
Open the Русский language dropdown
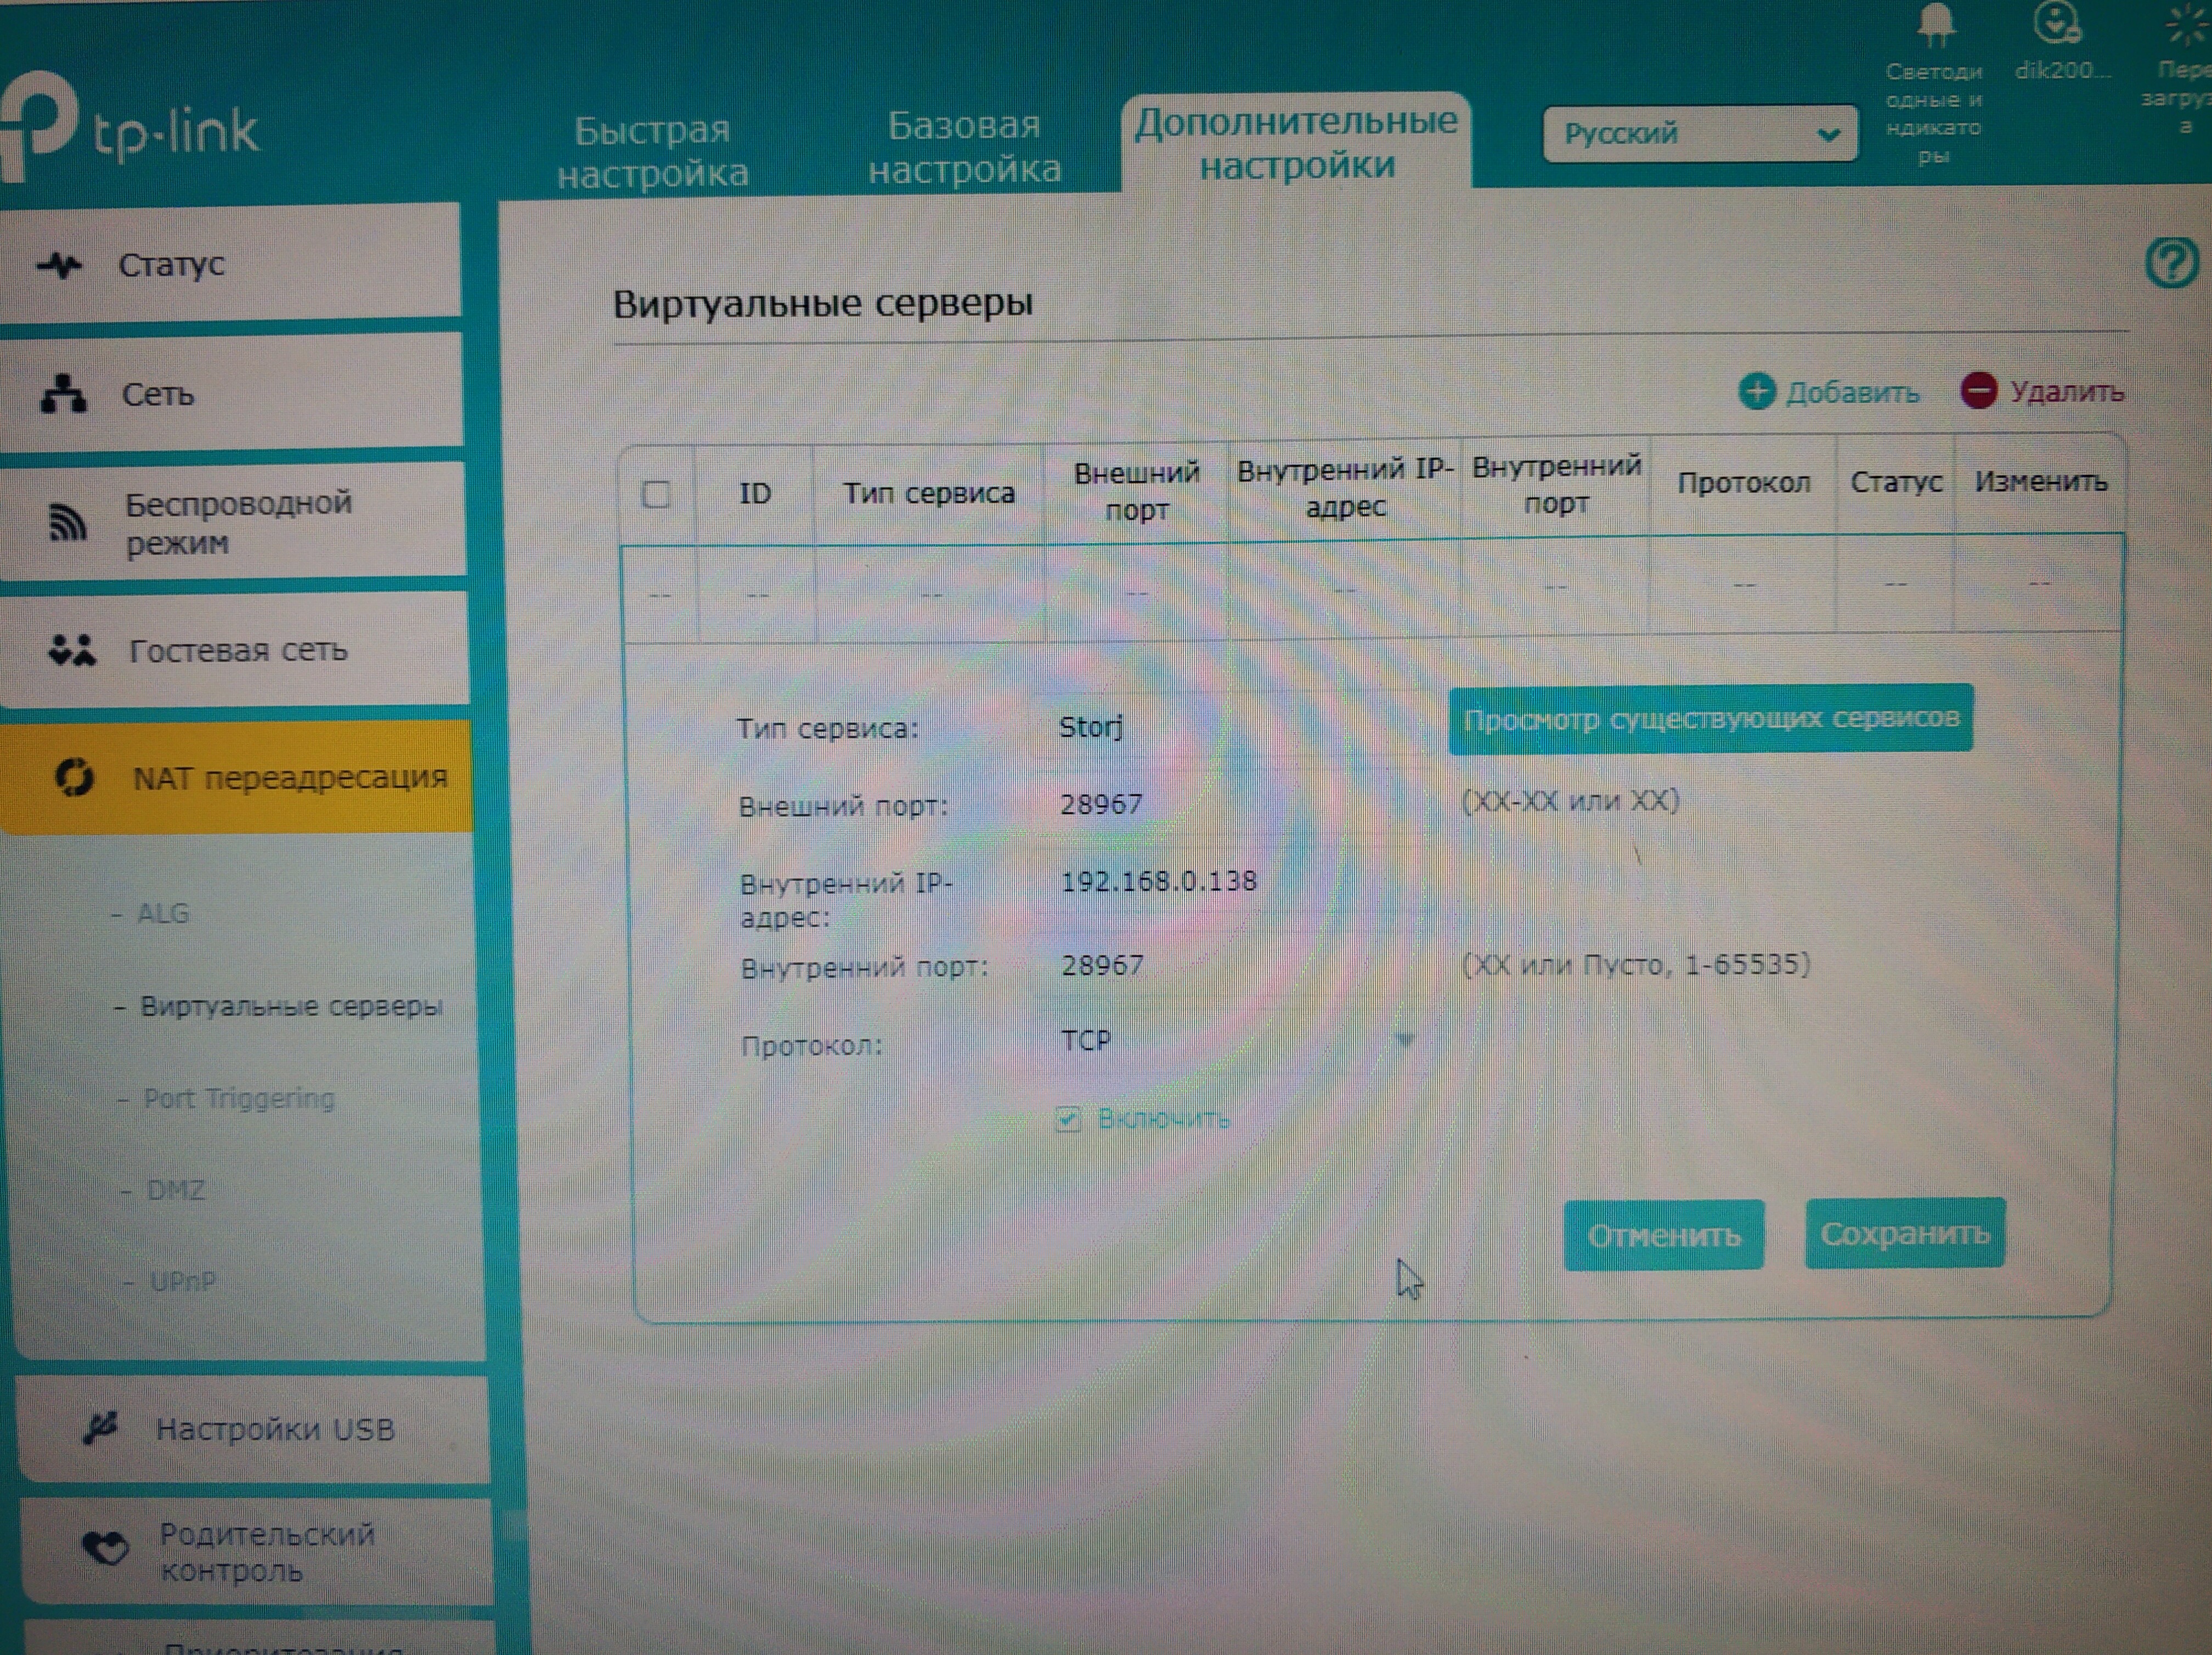(x=1699, y=134)
